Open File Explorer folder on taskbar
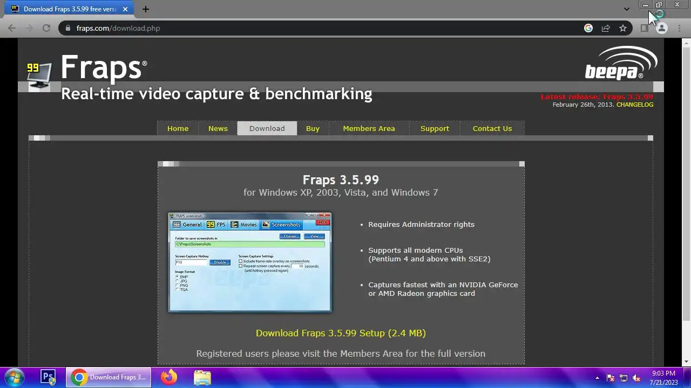The image size is (691, 388). 202,377
